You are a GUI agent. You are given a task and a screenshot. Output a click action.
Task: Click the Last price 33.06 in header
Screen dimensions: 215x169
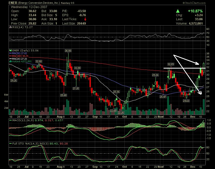coord(199,19)
